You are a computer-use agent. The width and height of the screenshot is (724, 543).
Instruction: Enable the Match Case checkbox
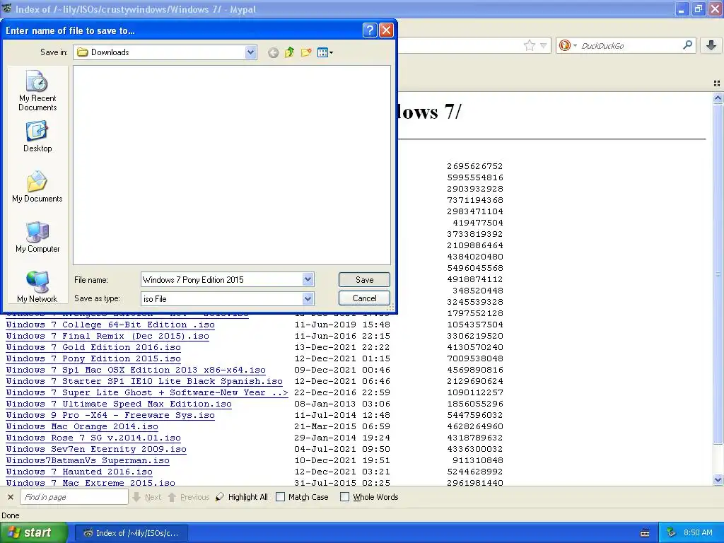pyautogui.click(x=280, y=497)
